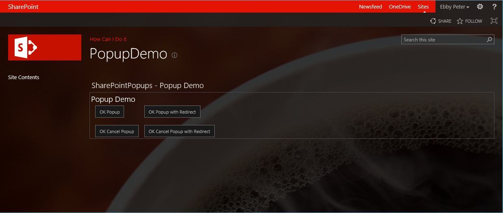Click the SharePoint site logo
Image resolution: width=503 pixels, height=213 pixels.
click(45, 47)
